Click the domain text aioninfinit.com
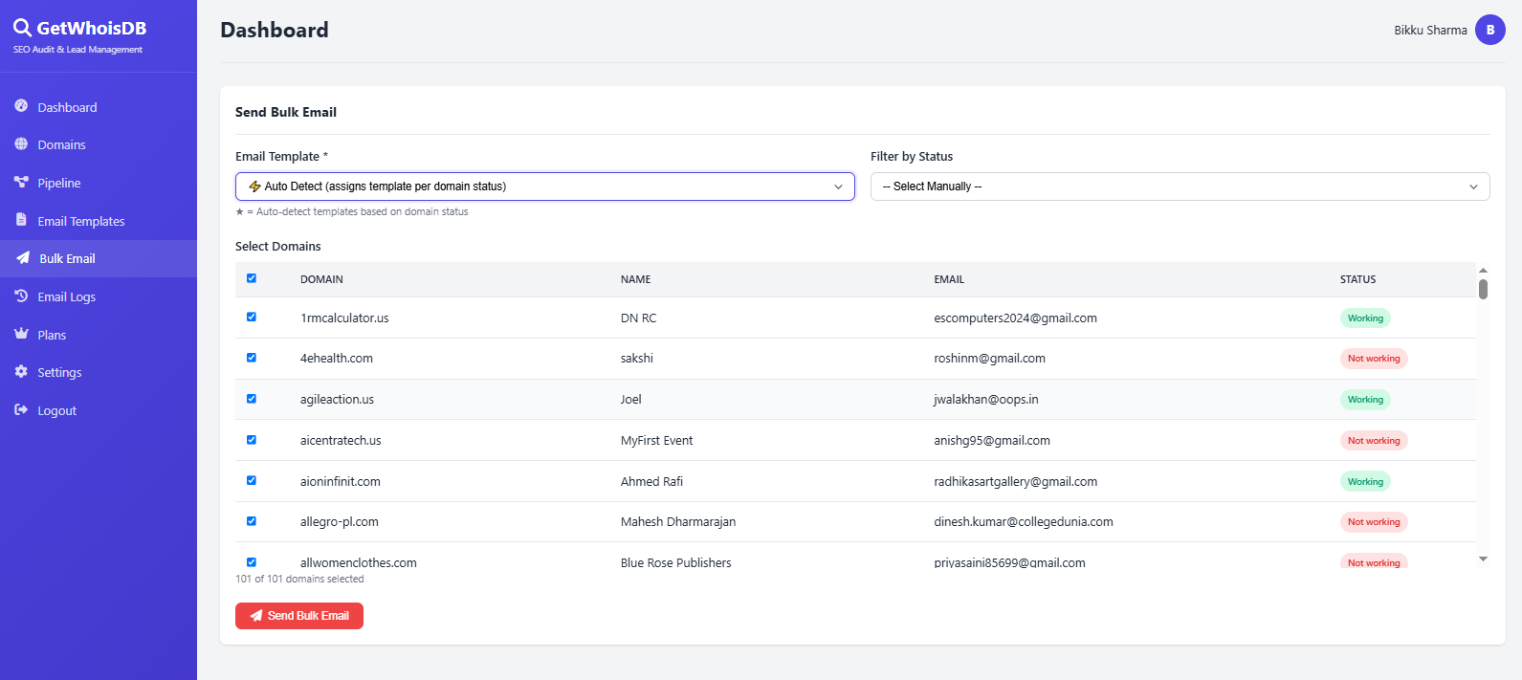Viewport: 1522px width, 680px height. pos(341,481)
